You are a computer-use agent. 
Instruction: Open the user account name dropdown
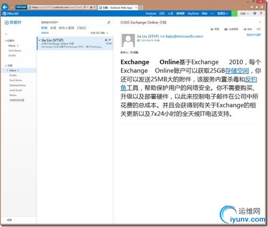(244, 14)
